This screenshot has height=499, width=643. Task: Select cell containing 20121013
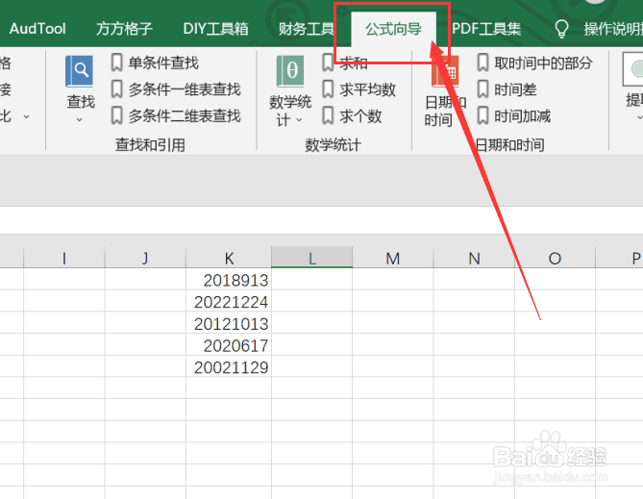(x=229, y=323)
